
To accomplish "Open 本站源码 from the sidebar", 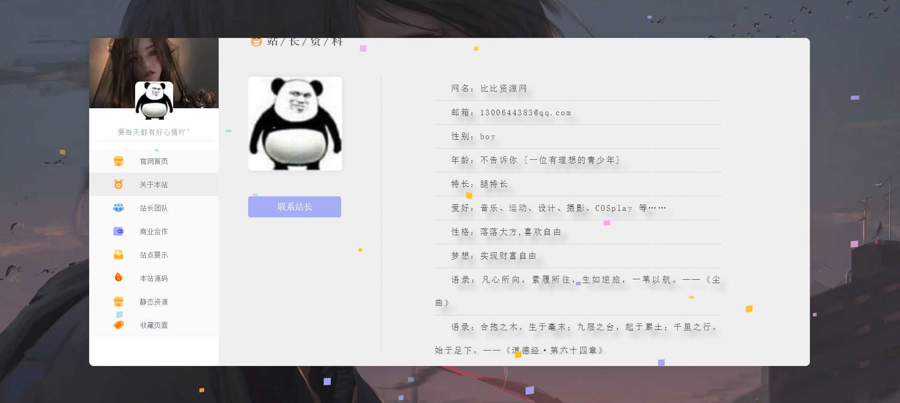I will pyautogui.click(x=154, y=278).
